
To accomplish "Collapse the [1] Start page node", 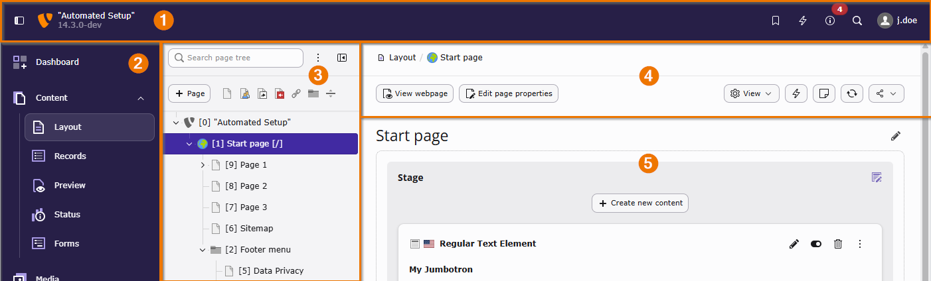I will 189,144.
